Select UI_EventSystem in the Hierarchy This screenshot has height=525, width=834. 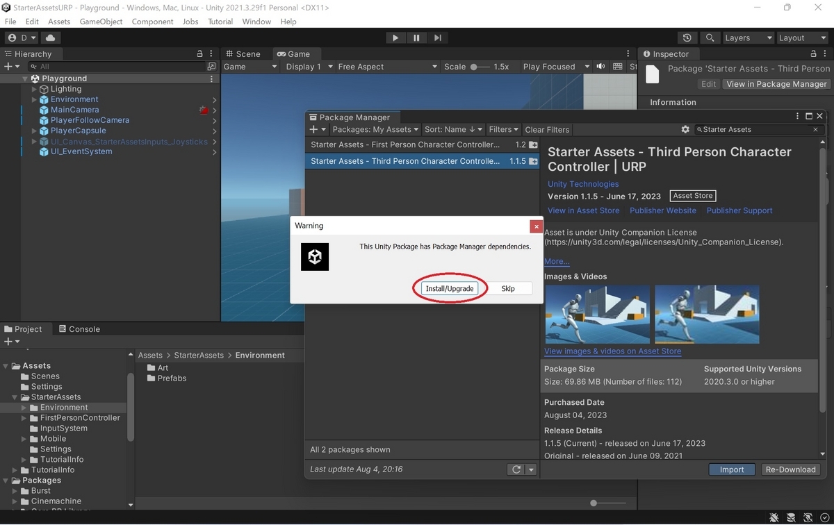(x=81, y=151)
